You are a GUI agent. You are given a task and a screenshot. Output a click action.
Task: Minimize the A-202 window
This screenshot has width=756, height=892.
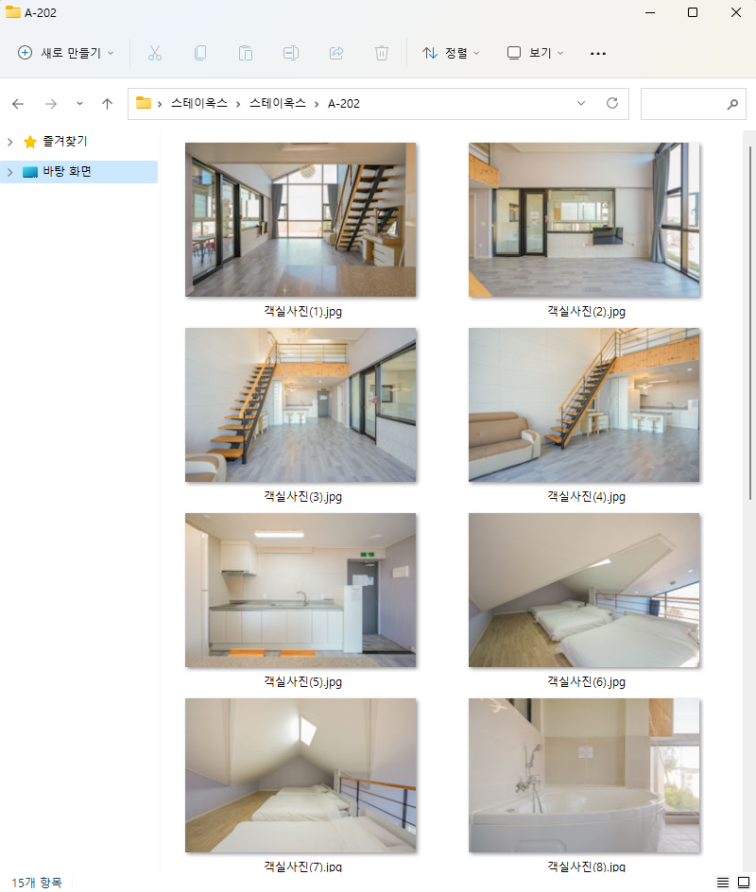click(x=650, y=12)
